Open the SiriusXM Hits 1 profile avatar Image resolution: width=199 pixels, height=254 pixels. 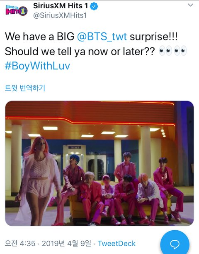coord(17,10)
